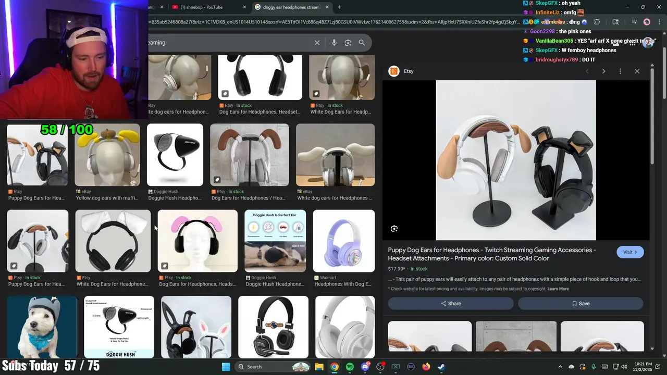Close the Etsy image preview panel
Image resolution: width=667 pixels, height=375 pixels.
(x=637, y=71)
